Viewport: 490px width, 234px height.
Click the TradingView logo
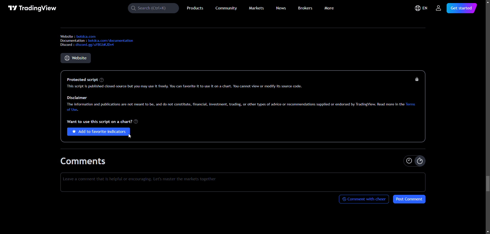(x=32, y=8)
